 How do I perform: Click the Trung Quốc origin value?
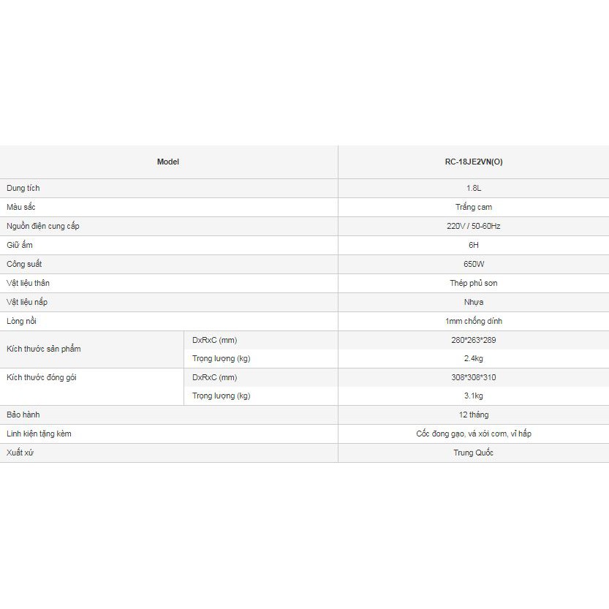[x=473, y=453]
